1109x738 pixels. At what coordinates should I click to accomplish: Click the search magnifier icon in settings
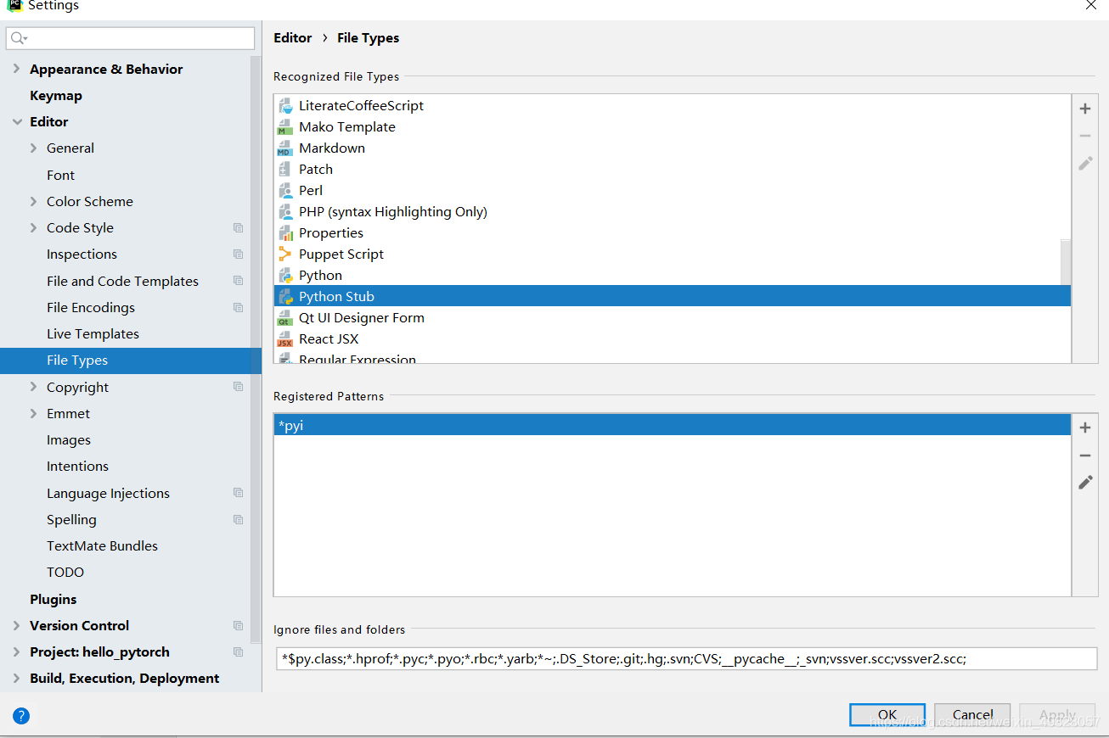coord(19,38)
